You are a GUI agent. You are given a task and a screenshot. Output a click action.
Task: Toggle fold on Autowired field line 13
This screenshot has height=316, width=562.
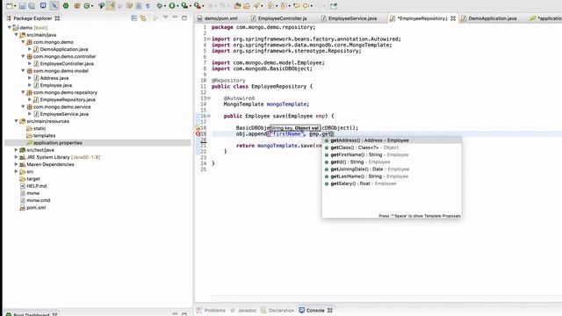(209, 97)
